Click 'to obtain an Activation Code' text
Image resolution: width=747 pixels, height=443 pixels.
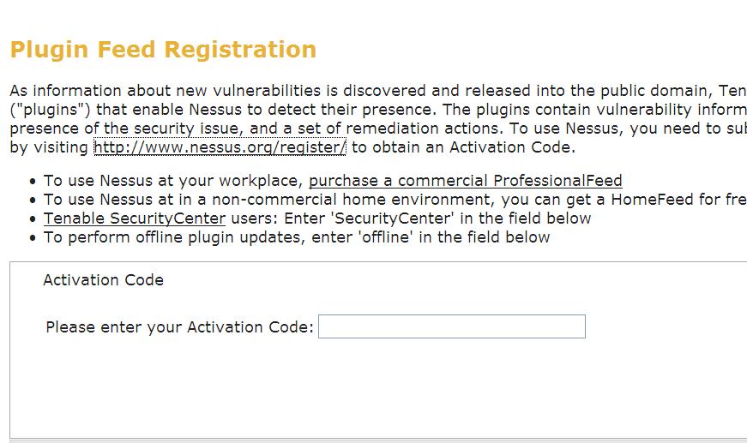click(461, 147)
